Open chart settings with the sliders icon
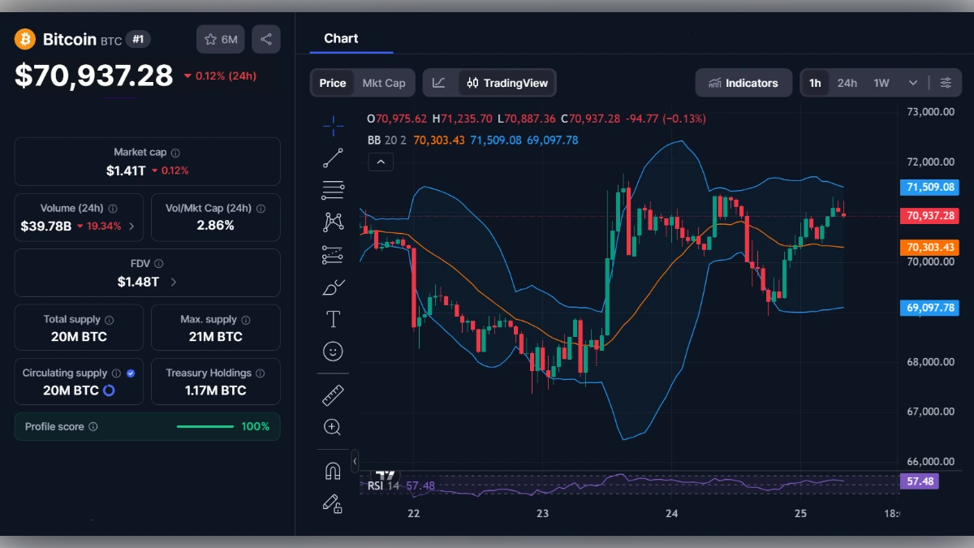Screen dimensions: 974x548 pos(946,82)
